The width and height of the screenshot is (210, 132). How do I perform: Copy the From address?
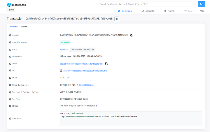[x=106, y=64]
